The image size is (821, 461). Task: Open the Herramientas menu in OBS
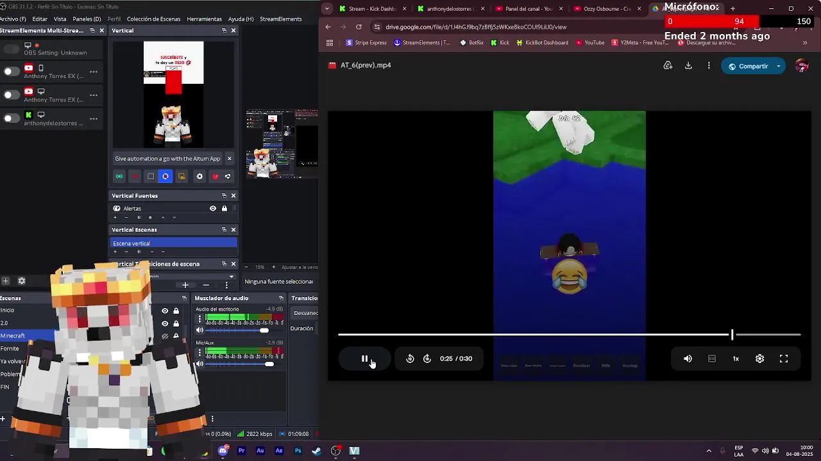(204, 19)
